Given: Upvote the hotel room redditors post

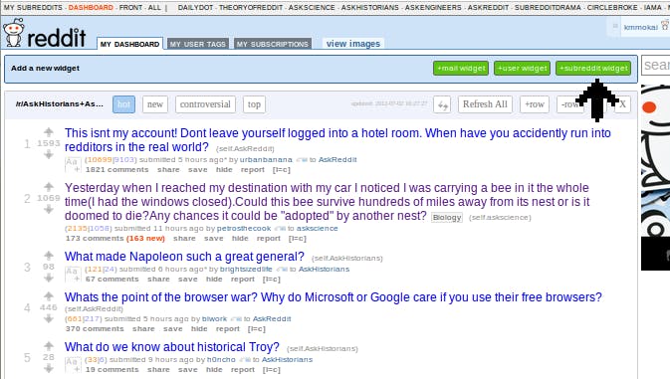Looking at the screenshot, I should (x=49, y=132).
